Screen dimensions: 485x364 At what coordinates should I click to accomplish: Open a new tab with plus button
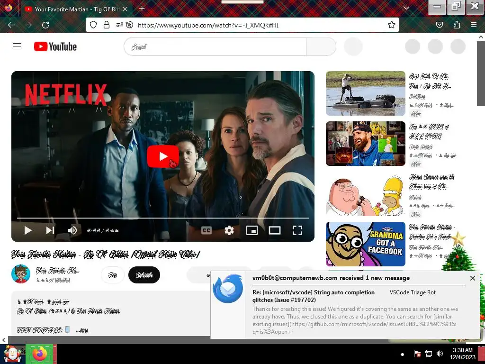(x=142, y=9)
